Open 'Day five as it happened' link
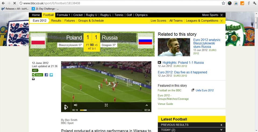 (x=182, y=72)
